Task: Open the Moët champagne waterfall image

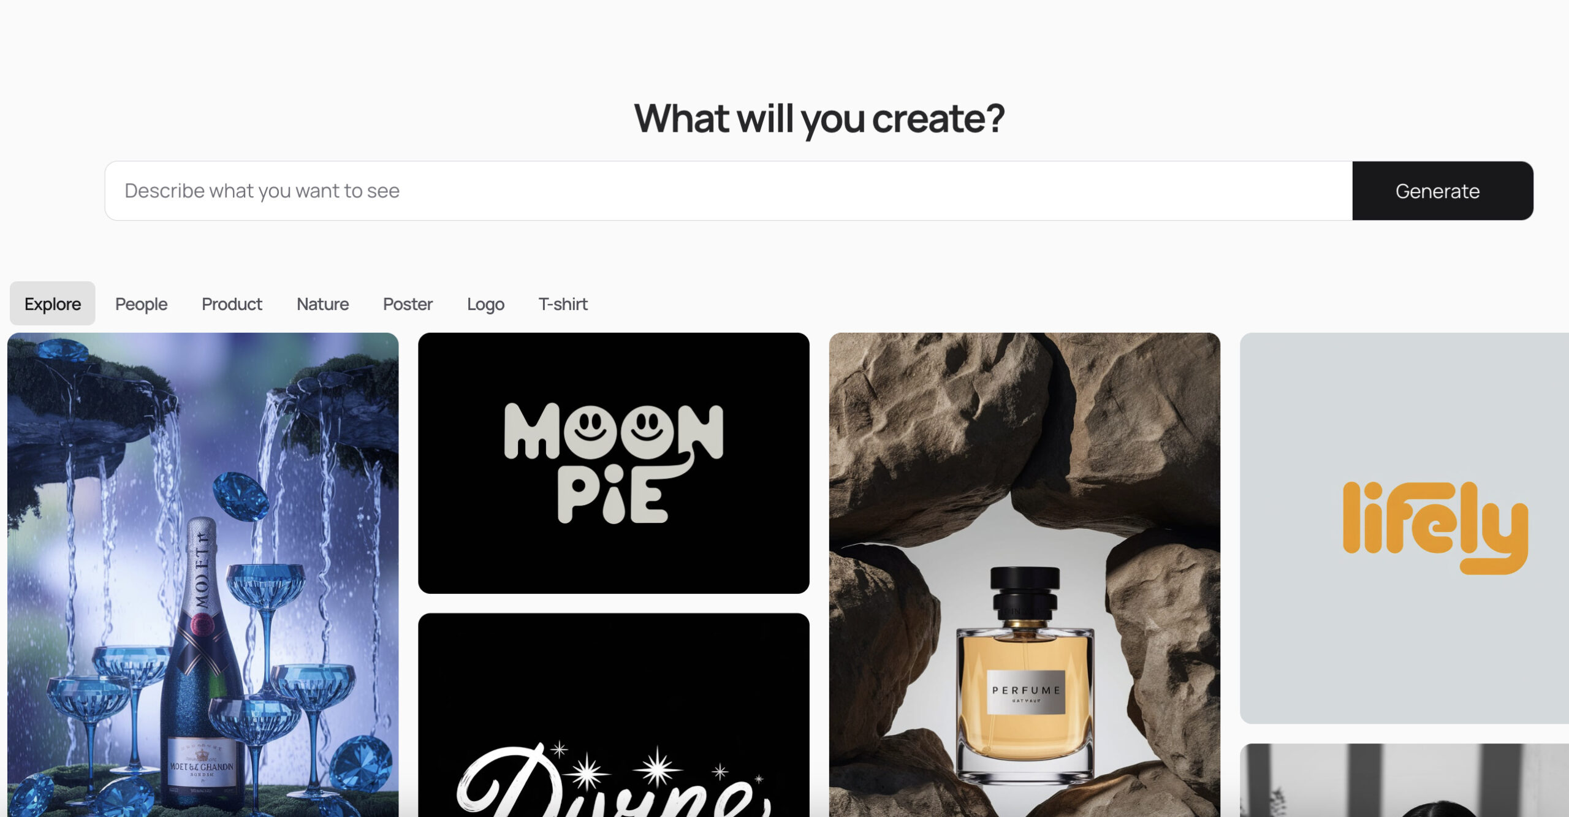Action: [203, 574]
